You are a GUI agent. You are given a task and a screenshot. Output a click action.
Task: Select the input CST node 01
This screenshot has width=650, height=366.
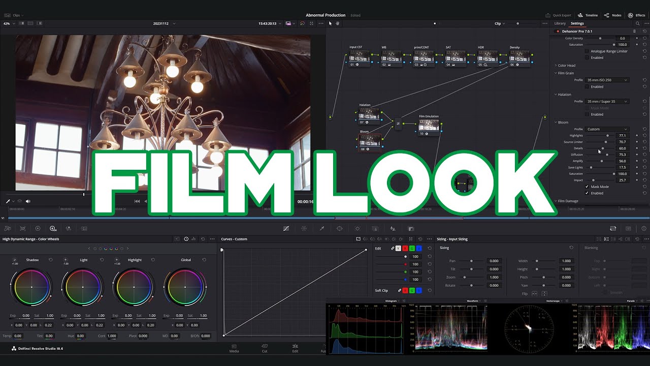[x=360, y=57]
